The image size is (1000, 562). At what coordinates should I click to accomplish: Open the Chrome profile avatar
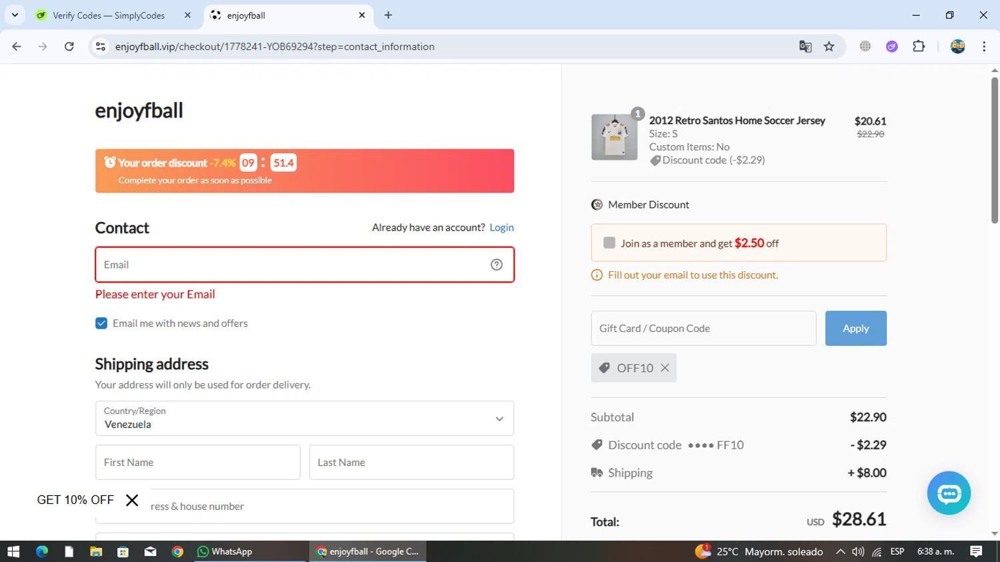pos(958,47)
